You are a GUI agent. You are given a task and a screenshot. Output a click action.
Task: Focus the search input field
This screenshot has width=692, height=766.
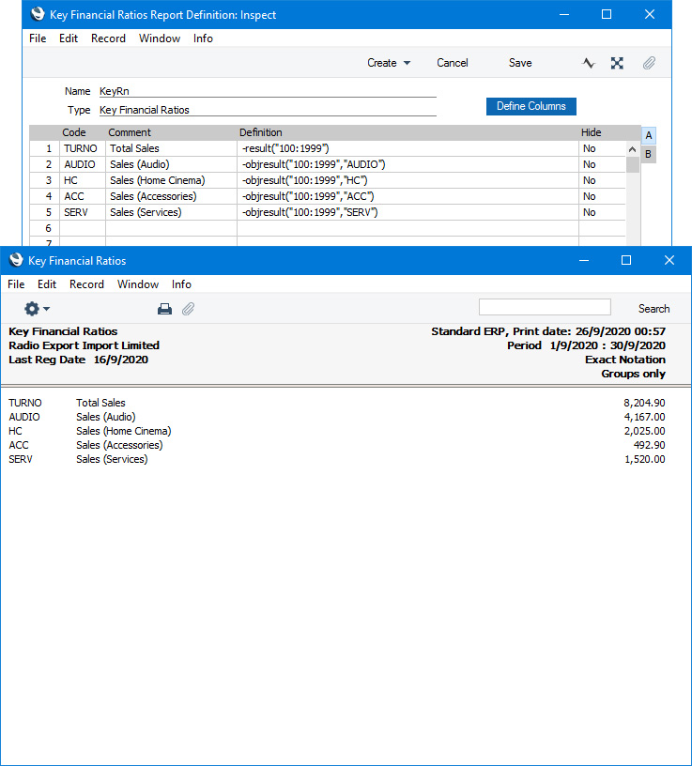tap(545, 307)
